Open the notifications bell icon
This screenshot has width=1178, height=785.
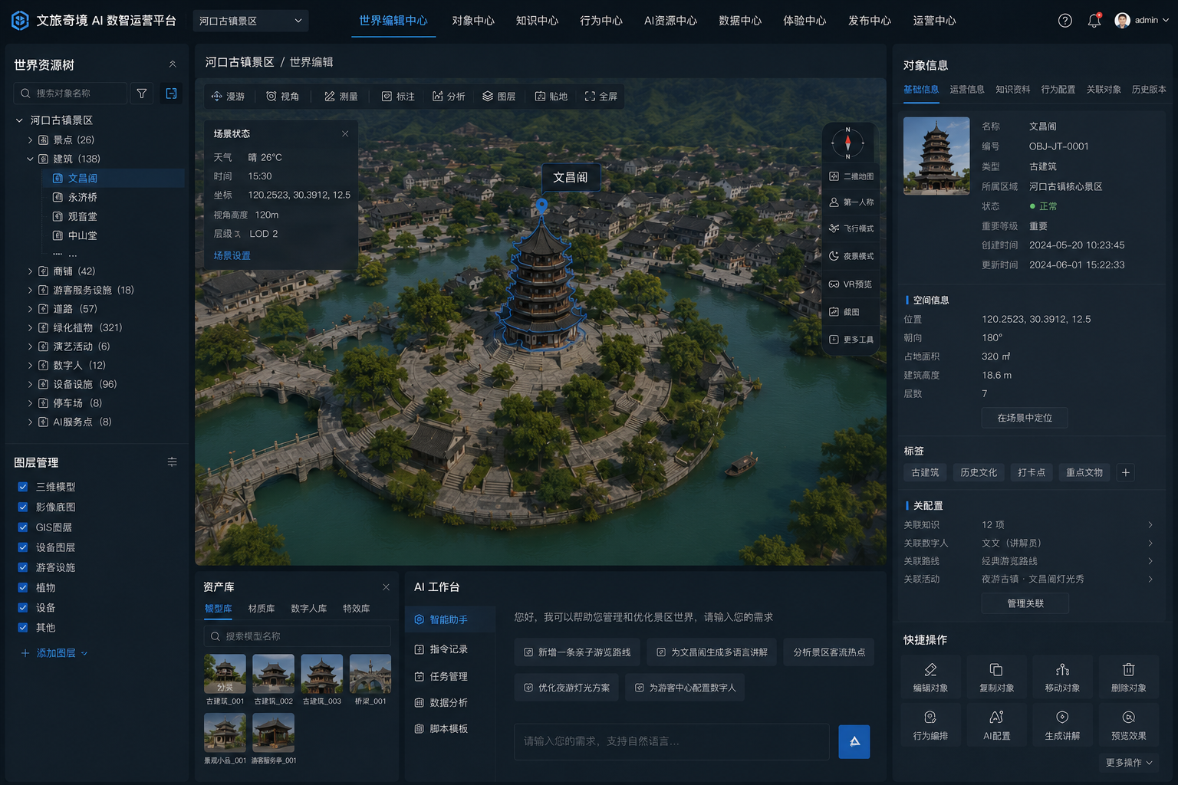(1094, 21)
